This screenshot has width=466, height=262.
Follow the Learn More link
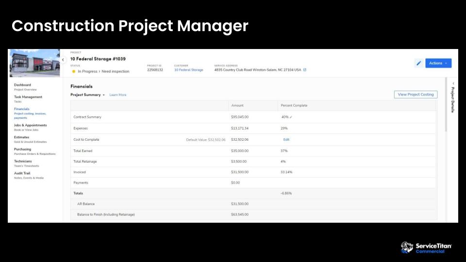117,95
